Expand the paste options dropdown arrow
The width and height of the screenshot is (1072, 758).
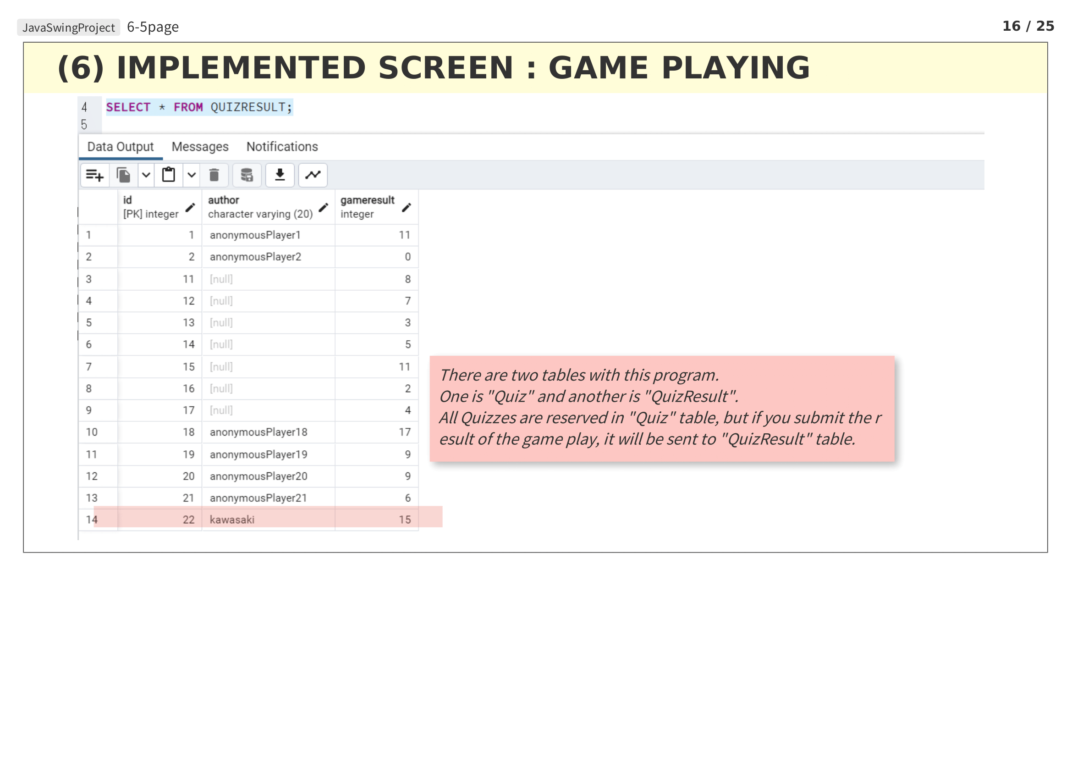coord(192,175)
